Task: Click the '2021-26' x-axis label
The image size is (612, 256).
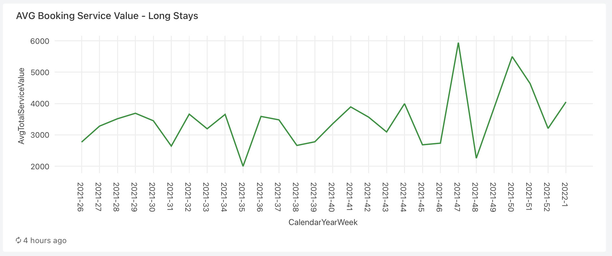Action: [x=80, y=197]
